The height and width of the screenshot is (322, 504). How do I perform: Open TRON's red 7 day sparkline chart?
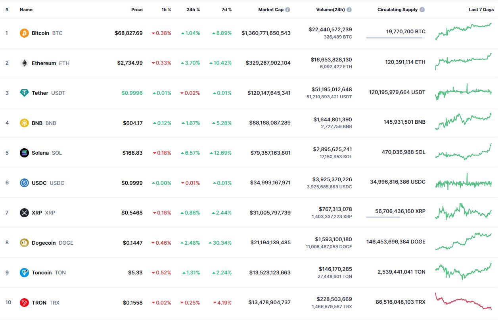(464, 301)
